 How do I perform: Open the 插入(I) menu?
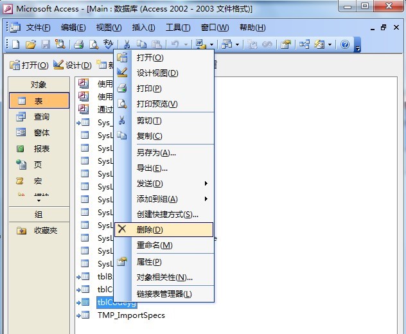[x=143, y=28]
